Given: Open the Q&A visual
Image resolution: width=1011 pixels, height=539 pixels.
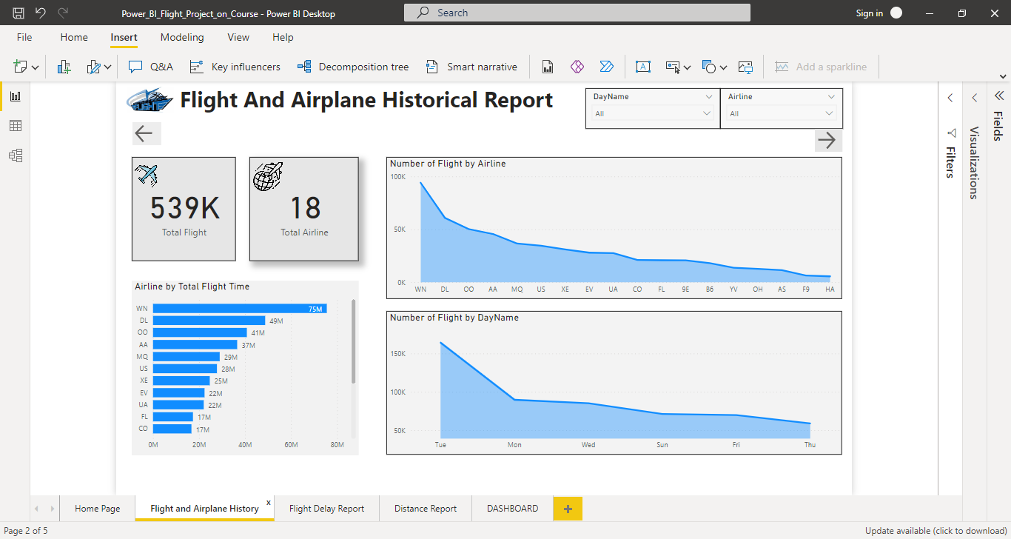Looking at the screenshot, I should (x=151, y=66).
